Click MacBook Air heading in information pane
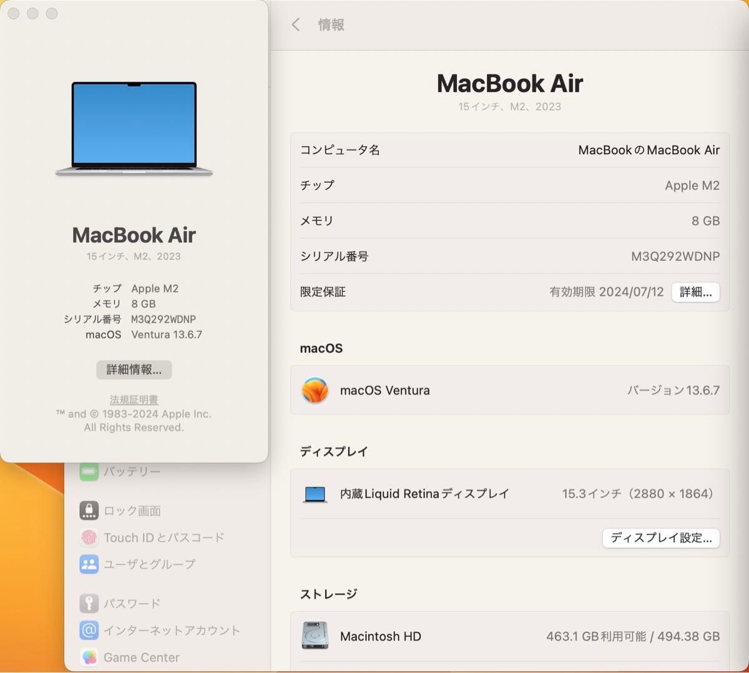The width and height of the screenshot is (749, 673). pos(510,83)
